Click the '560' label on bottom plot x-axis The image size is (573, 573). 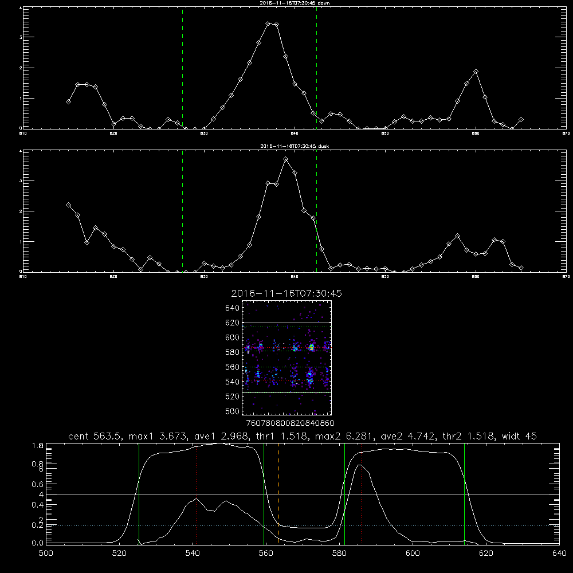pos(266,554)
